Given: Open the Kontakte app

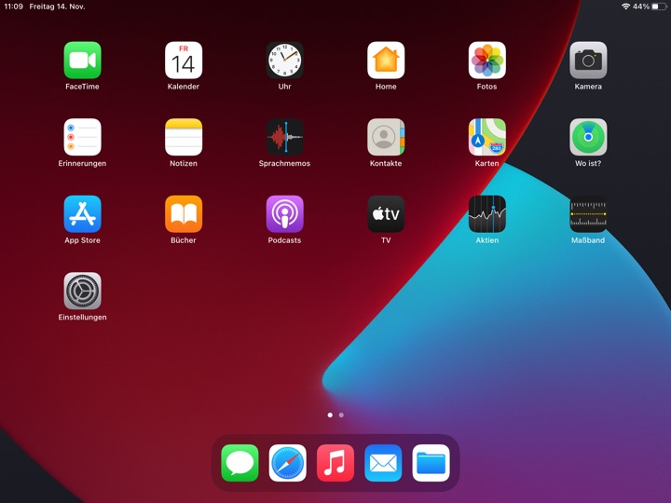Looking at the screenshot, I should click(386, 137).
